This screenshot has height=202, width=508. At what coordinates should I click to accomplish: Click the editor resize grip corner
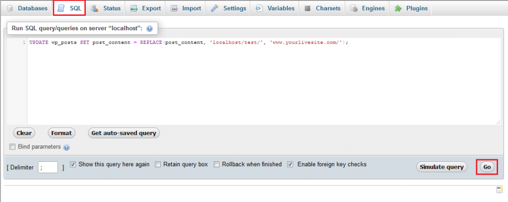(x=498, y=122)
